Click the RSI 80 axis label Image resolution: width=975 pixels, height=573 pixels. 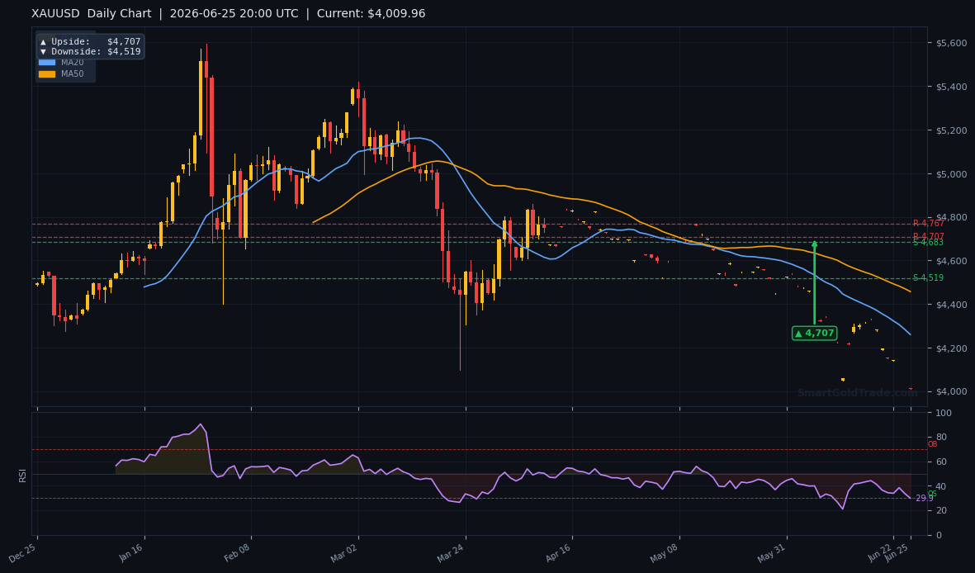[x=941, y=438]
